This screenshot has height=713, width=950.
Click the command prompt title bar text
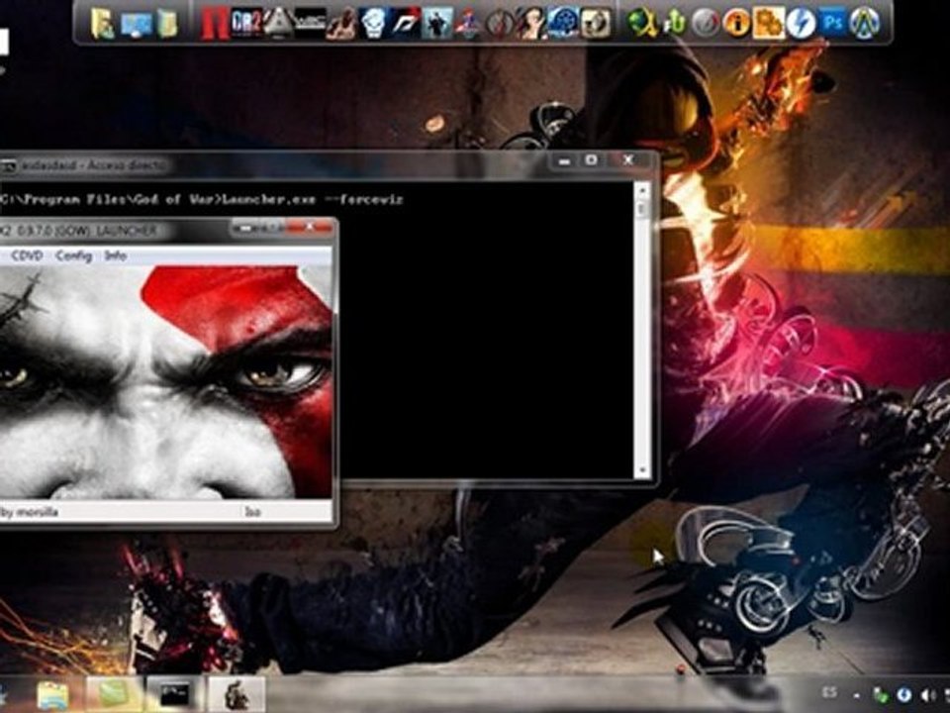[x=93, y=165]
